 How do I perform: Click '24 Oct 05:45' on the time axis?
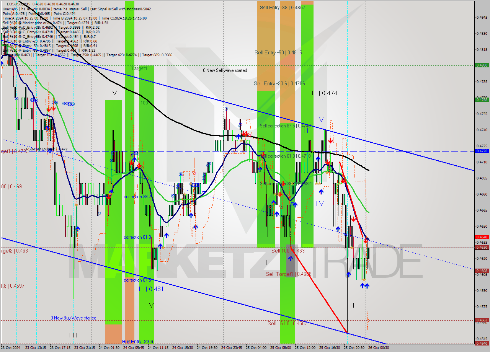click(x=134, y=348)
